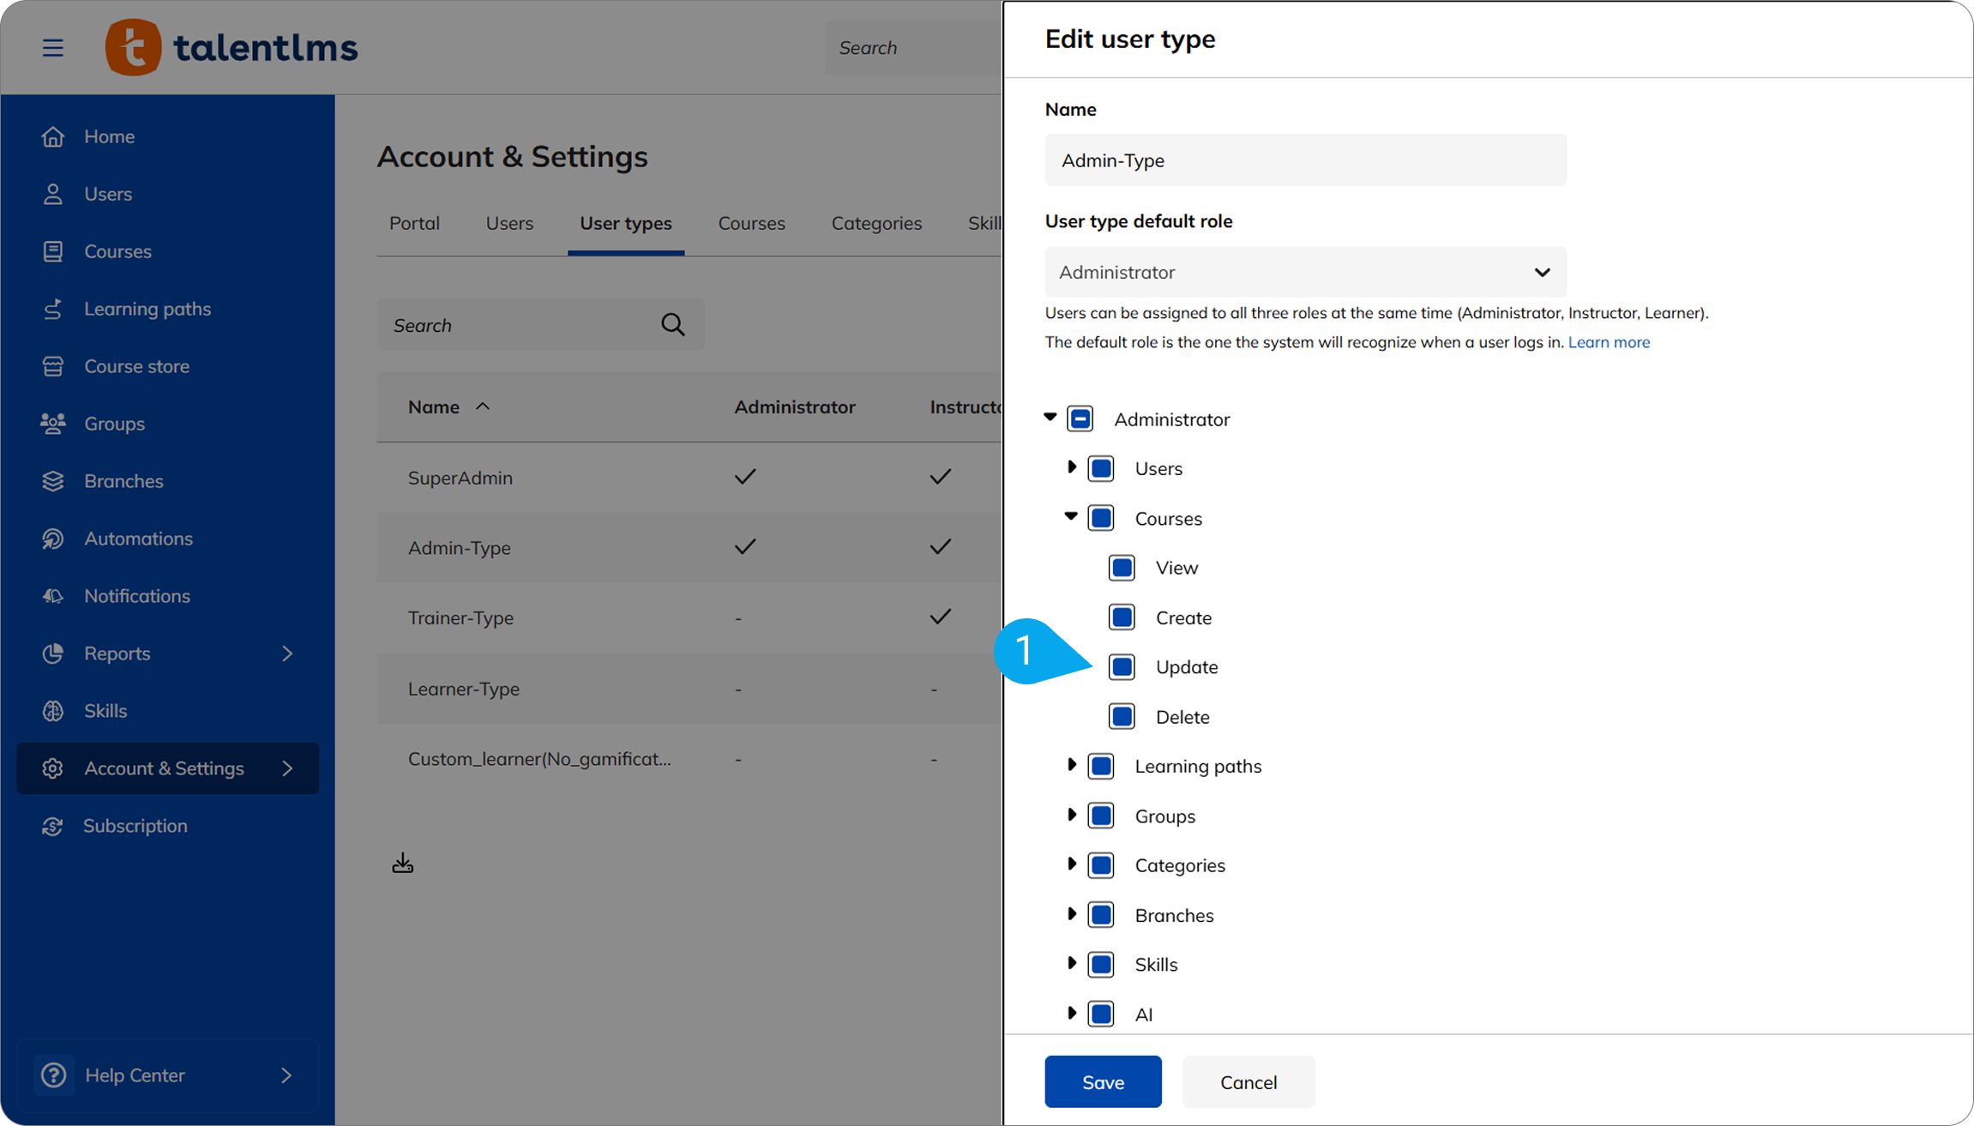Image resolution: width=1974 pixels, height=1126 pixels.
Task: Uncheck the Update permission checkbox
Action: coord(1122,667)
